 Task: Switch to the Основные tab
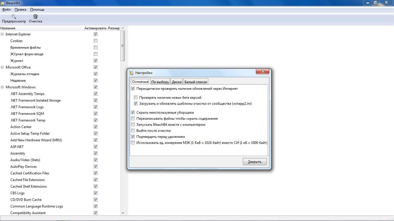coord(140,81)
